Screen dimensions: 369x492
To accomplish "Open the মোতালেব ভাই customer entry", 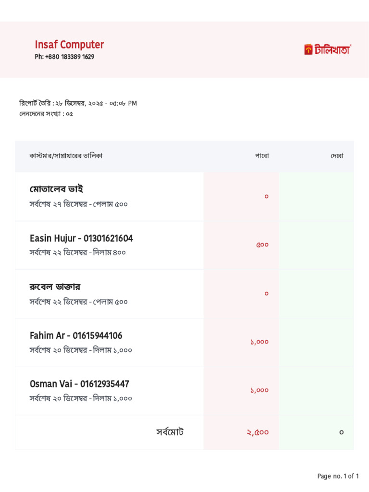I will coord(56,189).
